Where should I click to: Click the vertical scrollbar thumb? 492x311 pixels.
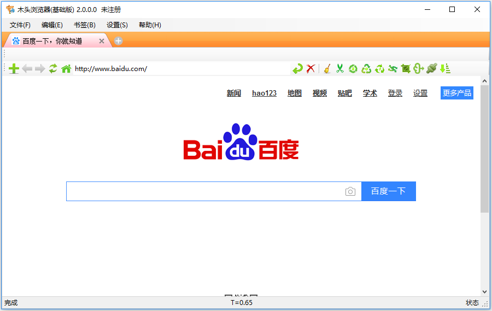(484, 149)
